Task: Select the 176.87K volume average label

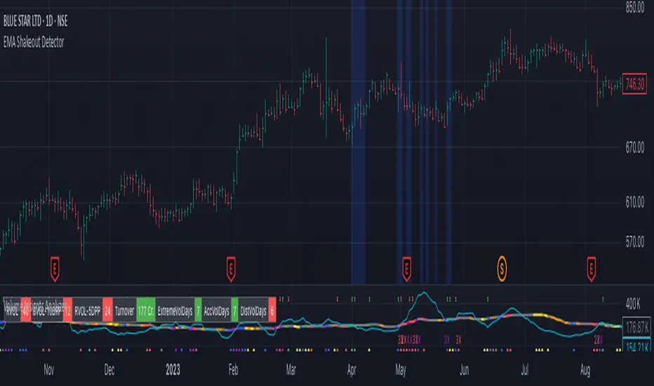Action: [x=636, y=327]
